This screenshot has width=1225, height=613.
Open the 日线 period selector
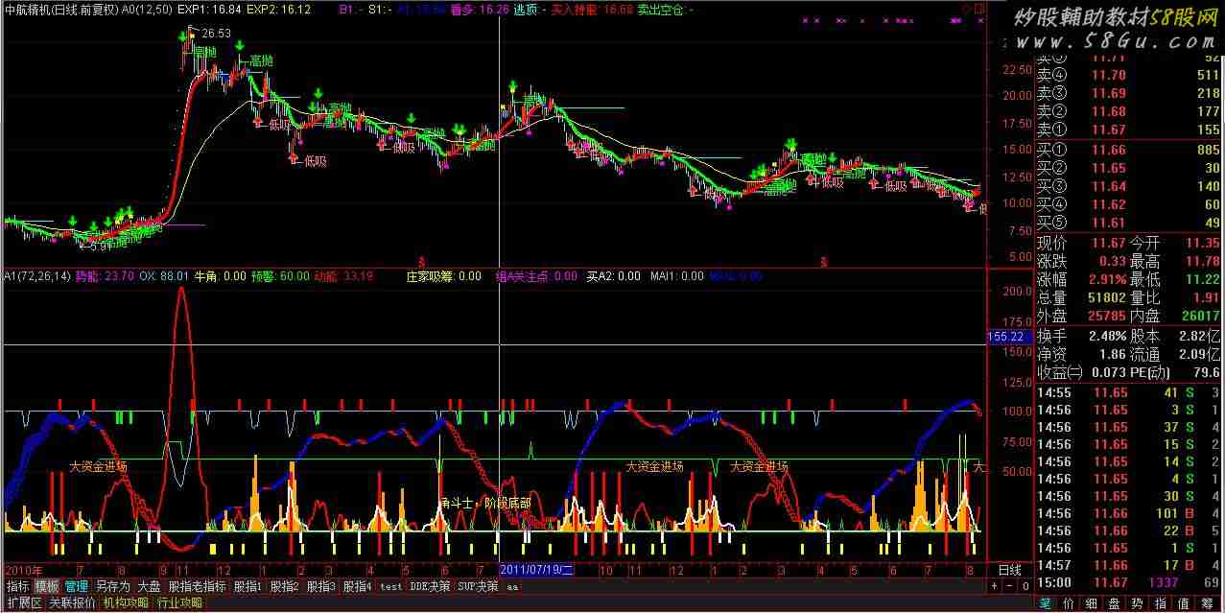[1009, 570]
